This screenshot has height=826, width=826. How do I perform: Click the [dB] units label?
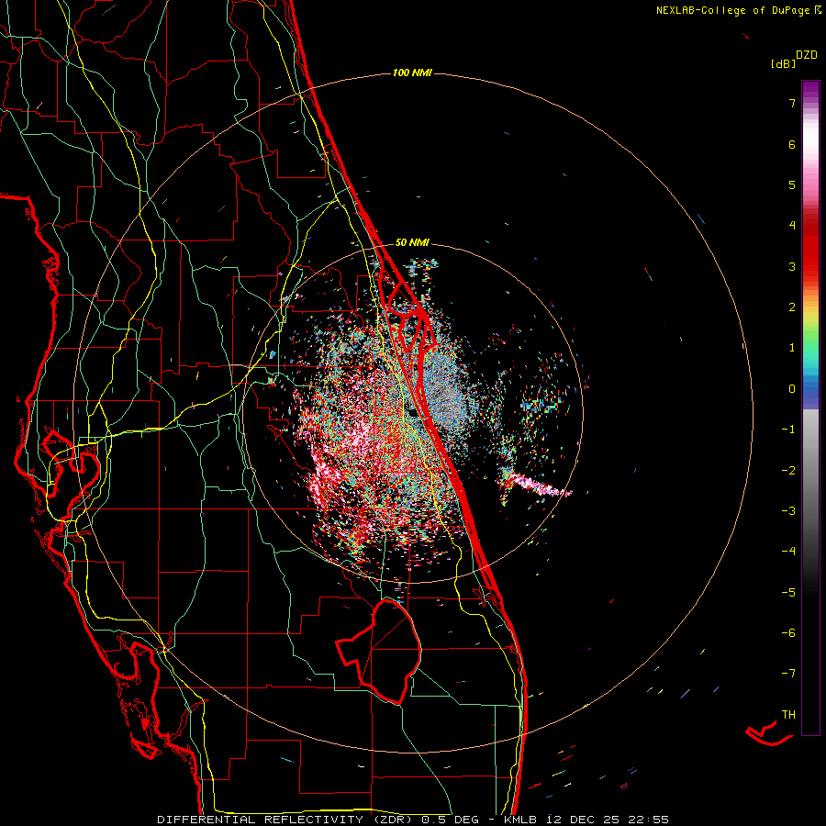coord(783,64)
